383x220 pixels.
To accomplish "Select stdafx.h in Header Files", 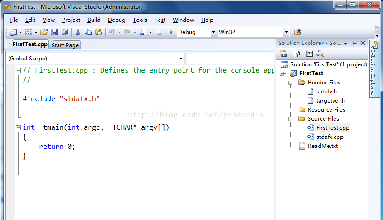I will 326,92.
